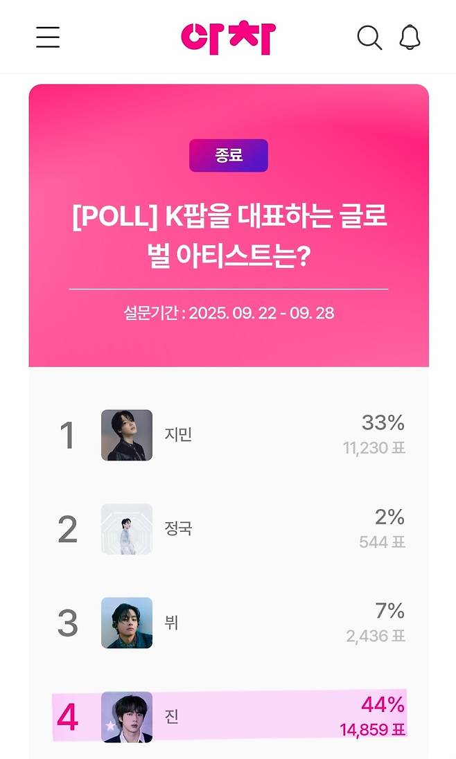Select V's profile thumbnail in rank 3
The image size is (456, 759).
click(127, 624)
